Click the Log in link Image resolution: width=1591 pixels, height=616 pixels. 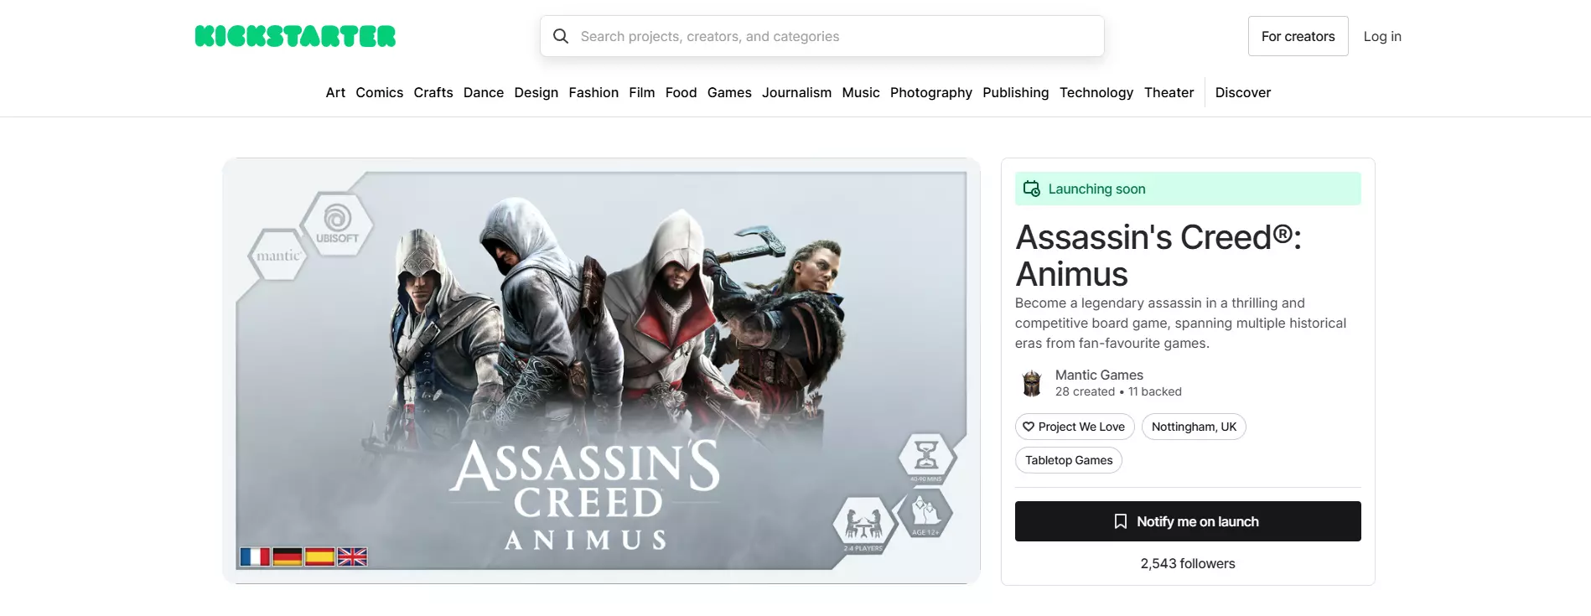[x=1382, y=36]
